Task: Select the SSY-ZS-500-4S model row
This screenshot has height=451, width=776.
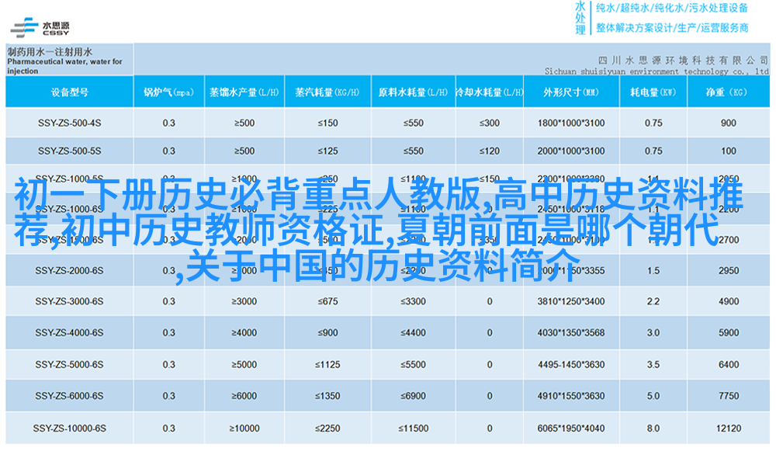Action: 70,123
